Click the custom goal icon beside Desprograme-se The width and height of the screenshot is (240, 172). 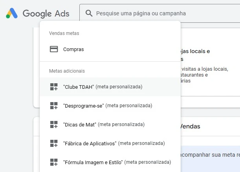click(x=54, y=106)
